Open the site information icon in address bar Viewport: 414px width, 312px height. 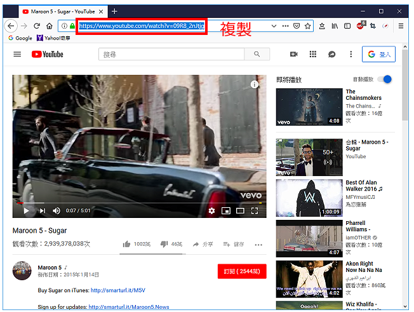point(64,26)
